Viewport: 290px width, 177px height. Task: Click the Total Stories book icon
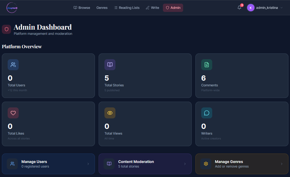tap(110, 65)
